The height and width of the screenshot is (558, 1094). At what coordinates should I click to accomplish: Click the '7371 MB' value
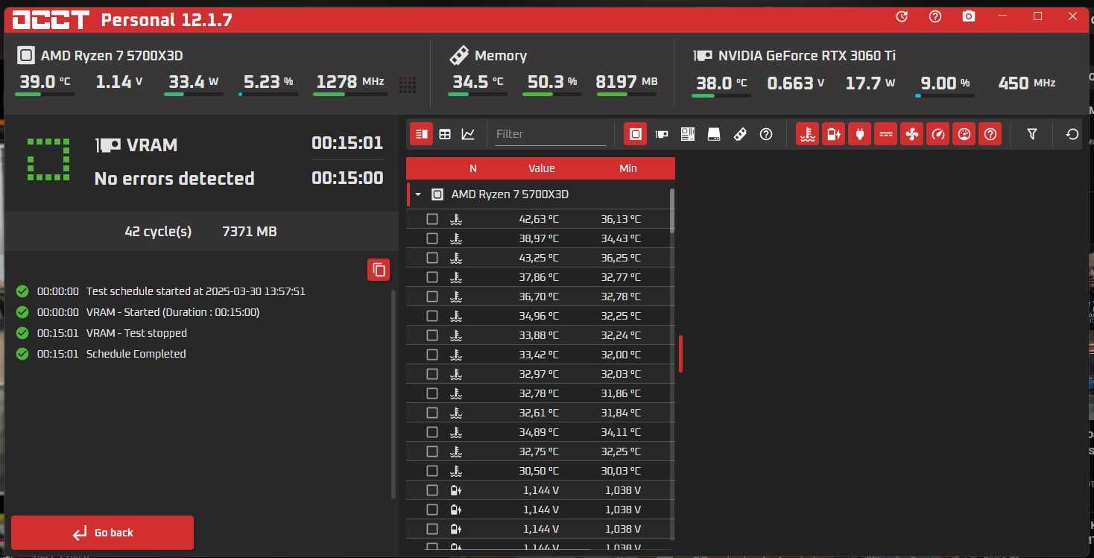[249, 232]
